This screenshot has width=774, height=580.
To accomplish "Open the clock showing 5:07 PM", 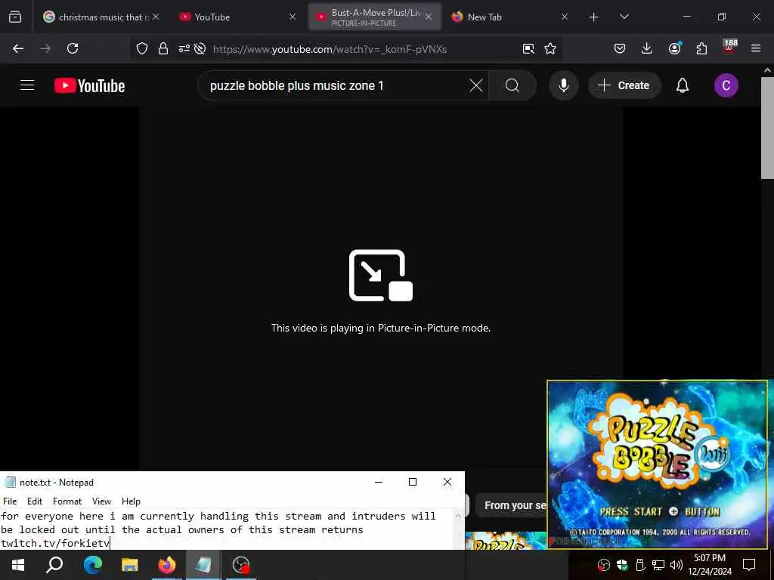I will pos(709,565).
